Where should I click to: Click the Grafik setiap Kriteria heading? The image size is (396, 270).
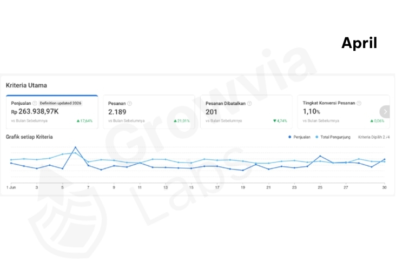tap(29, 137)
